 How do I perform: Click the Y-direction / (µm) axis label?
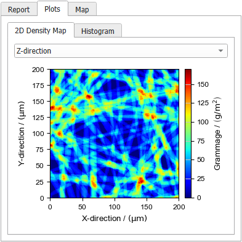click(x=22, y=134)
